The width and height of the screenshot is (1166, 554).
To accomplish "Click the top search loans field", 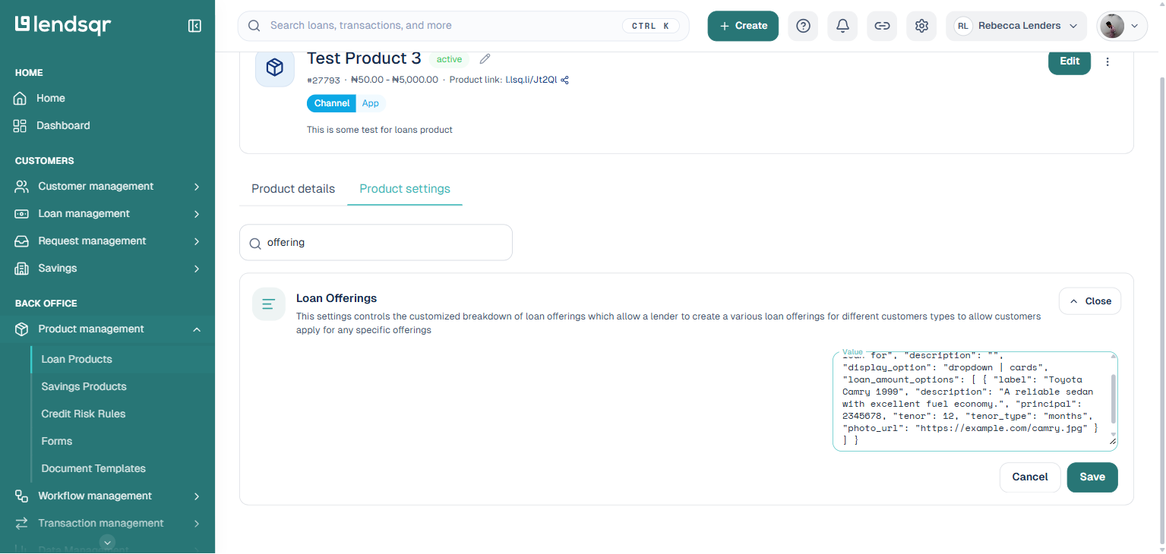I will click(x=463, y=26).
